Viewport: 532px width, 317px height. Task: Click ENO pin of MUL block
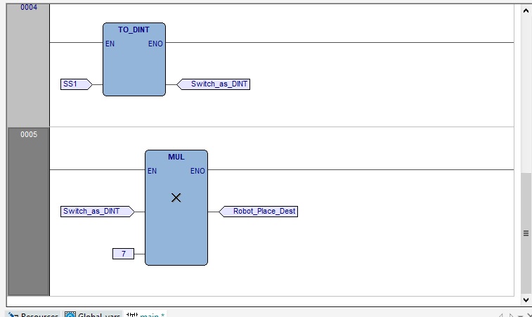tap(197, 171)
